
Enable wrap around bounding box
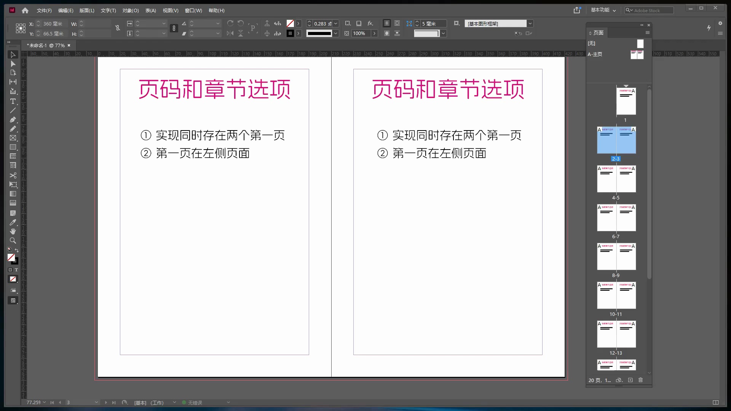(x=397, y=24)
